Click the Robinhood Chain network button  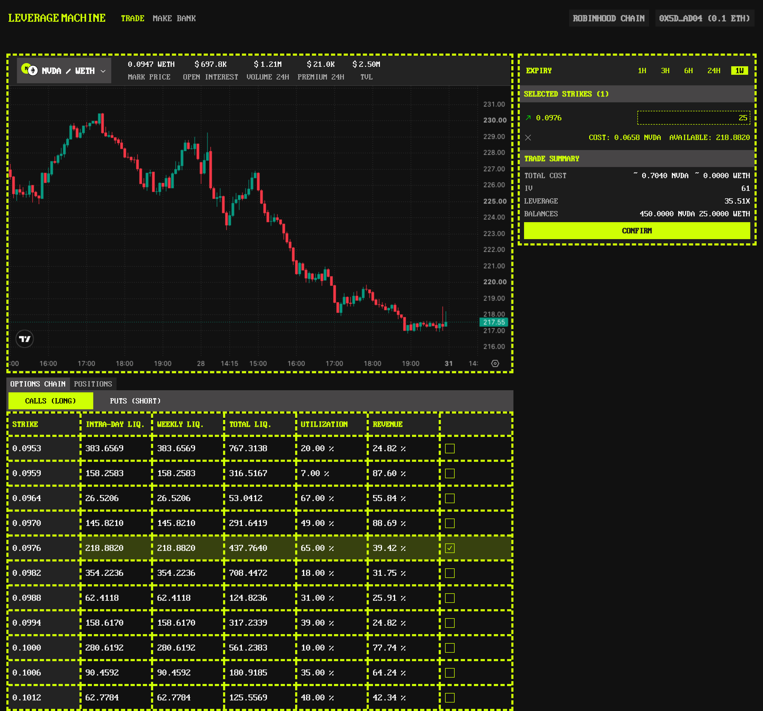click(x=609, y=19)
